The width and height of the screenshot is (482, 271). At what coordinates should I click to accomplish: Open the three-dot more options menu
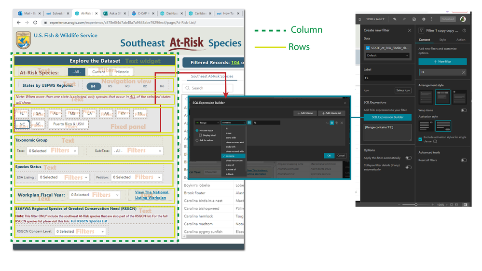tap(431, 19)
